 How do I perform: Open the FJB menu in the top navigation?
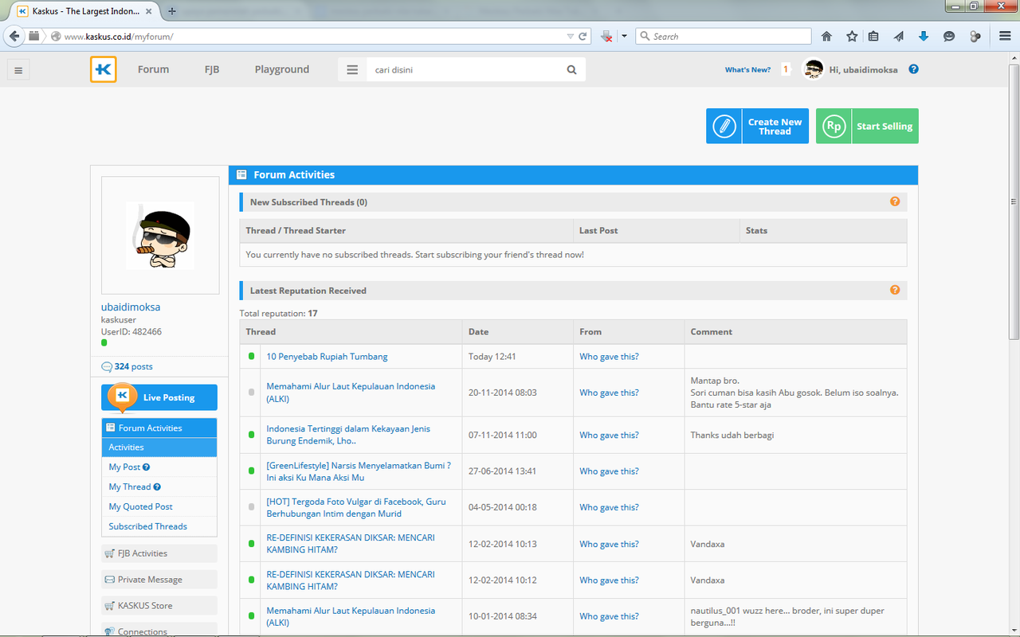212,69
